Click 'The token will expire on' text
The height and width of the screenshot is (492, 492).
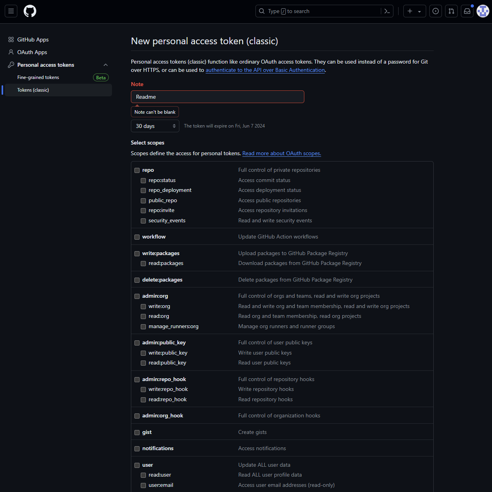(x=224, y=126)
